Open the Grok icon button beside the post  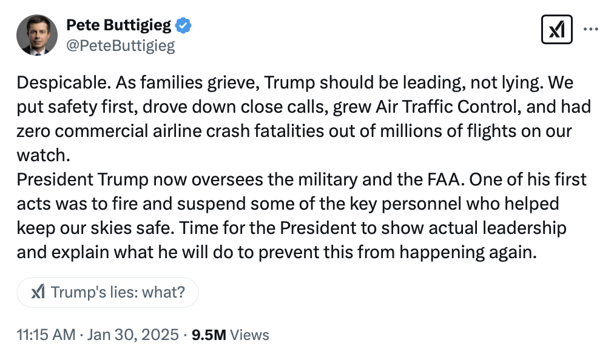pos(556,30)
